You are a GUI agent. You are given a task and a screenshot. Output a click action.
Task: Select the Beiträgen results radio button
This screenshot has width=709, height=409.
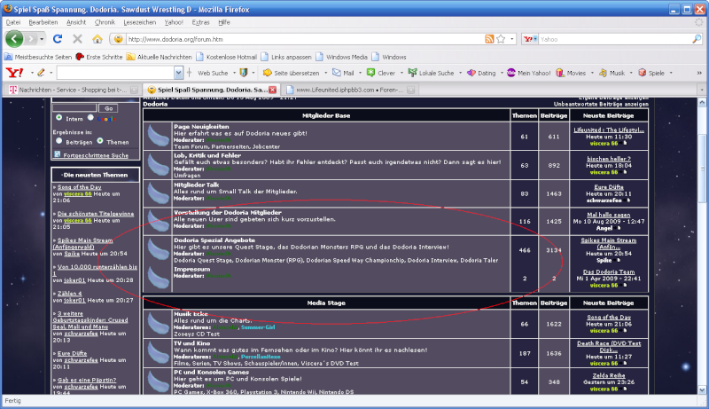pos(58,141)
